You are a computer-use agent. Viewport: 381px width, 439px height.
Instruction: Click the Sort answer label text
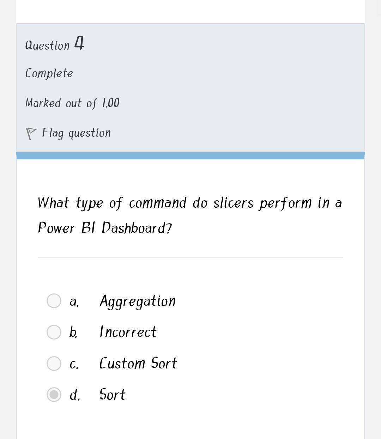pyautogui.click(x=112, y=394)
